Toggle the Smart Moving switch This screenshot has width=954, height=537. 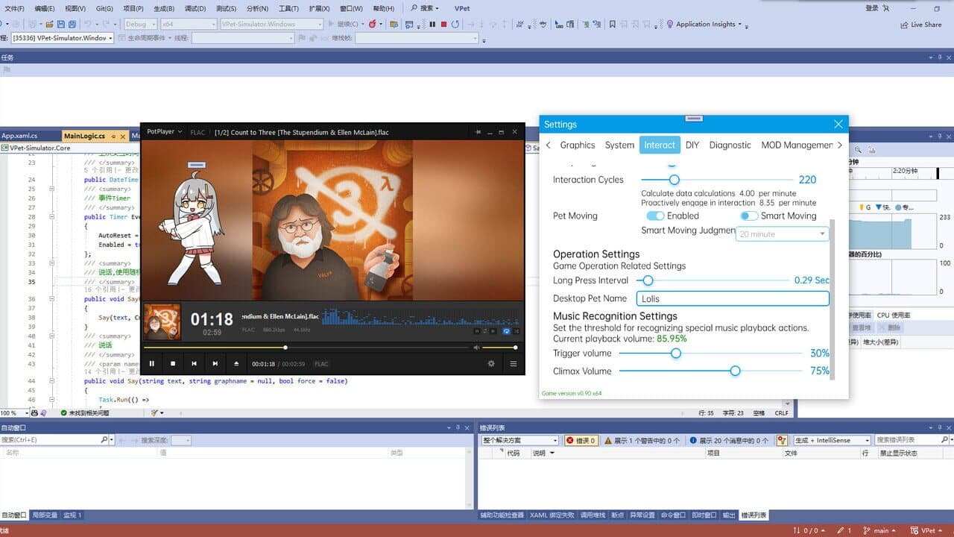[749, 216]
